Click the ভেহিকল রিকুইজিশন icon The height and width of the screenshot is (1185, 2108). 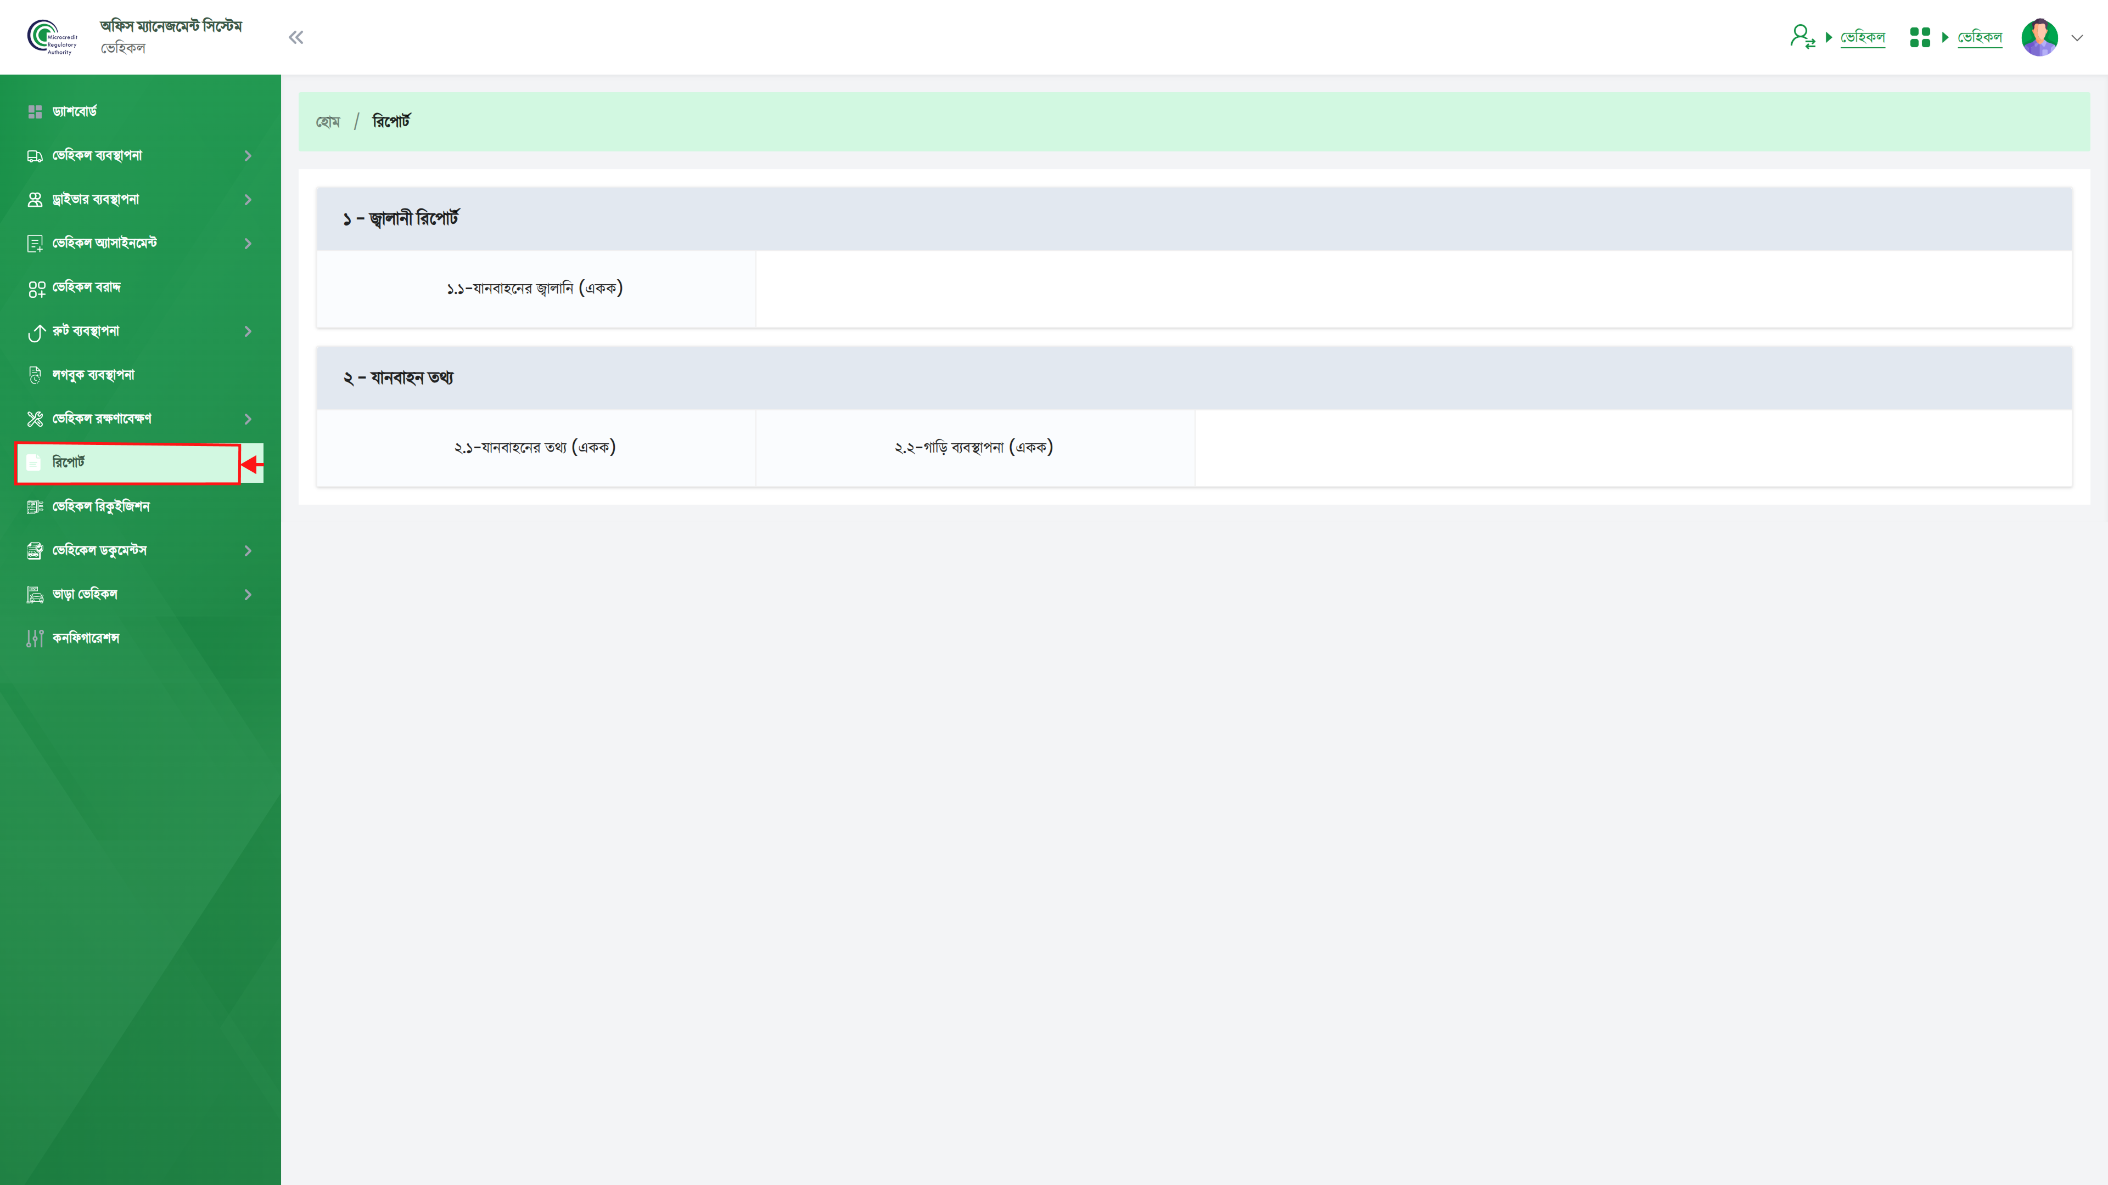[35, 507]
